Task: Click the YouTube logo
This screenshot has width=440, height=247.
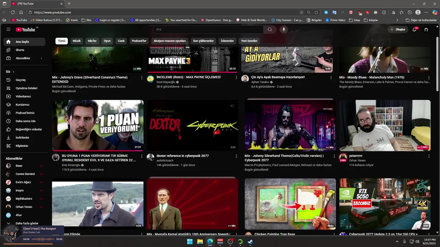Action: tap(25, 30)
